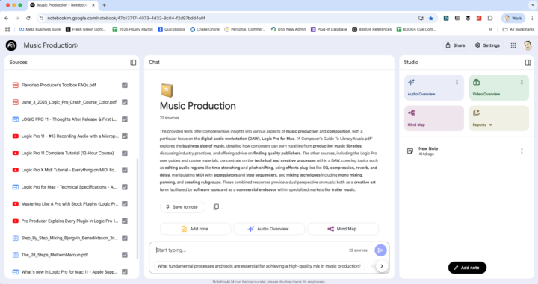Reload the page in the browser
This screenshot has height=284, width=538.
point(28,18)
